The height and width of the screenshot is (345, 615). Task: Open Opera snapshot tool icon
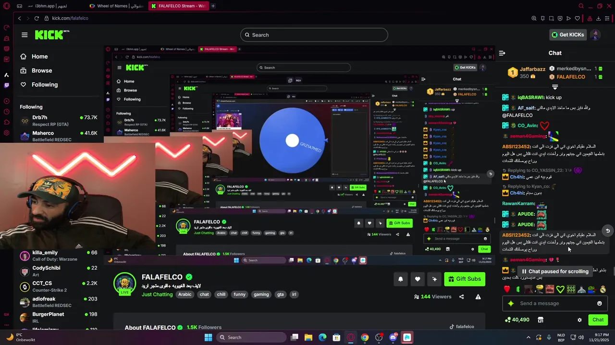click(551, 18)
